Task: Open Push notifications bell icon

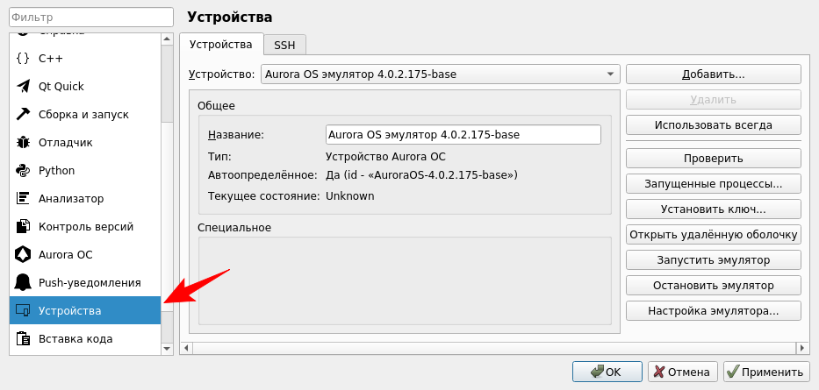Action: [x=23, y=283]
